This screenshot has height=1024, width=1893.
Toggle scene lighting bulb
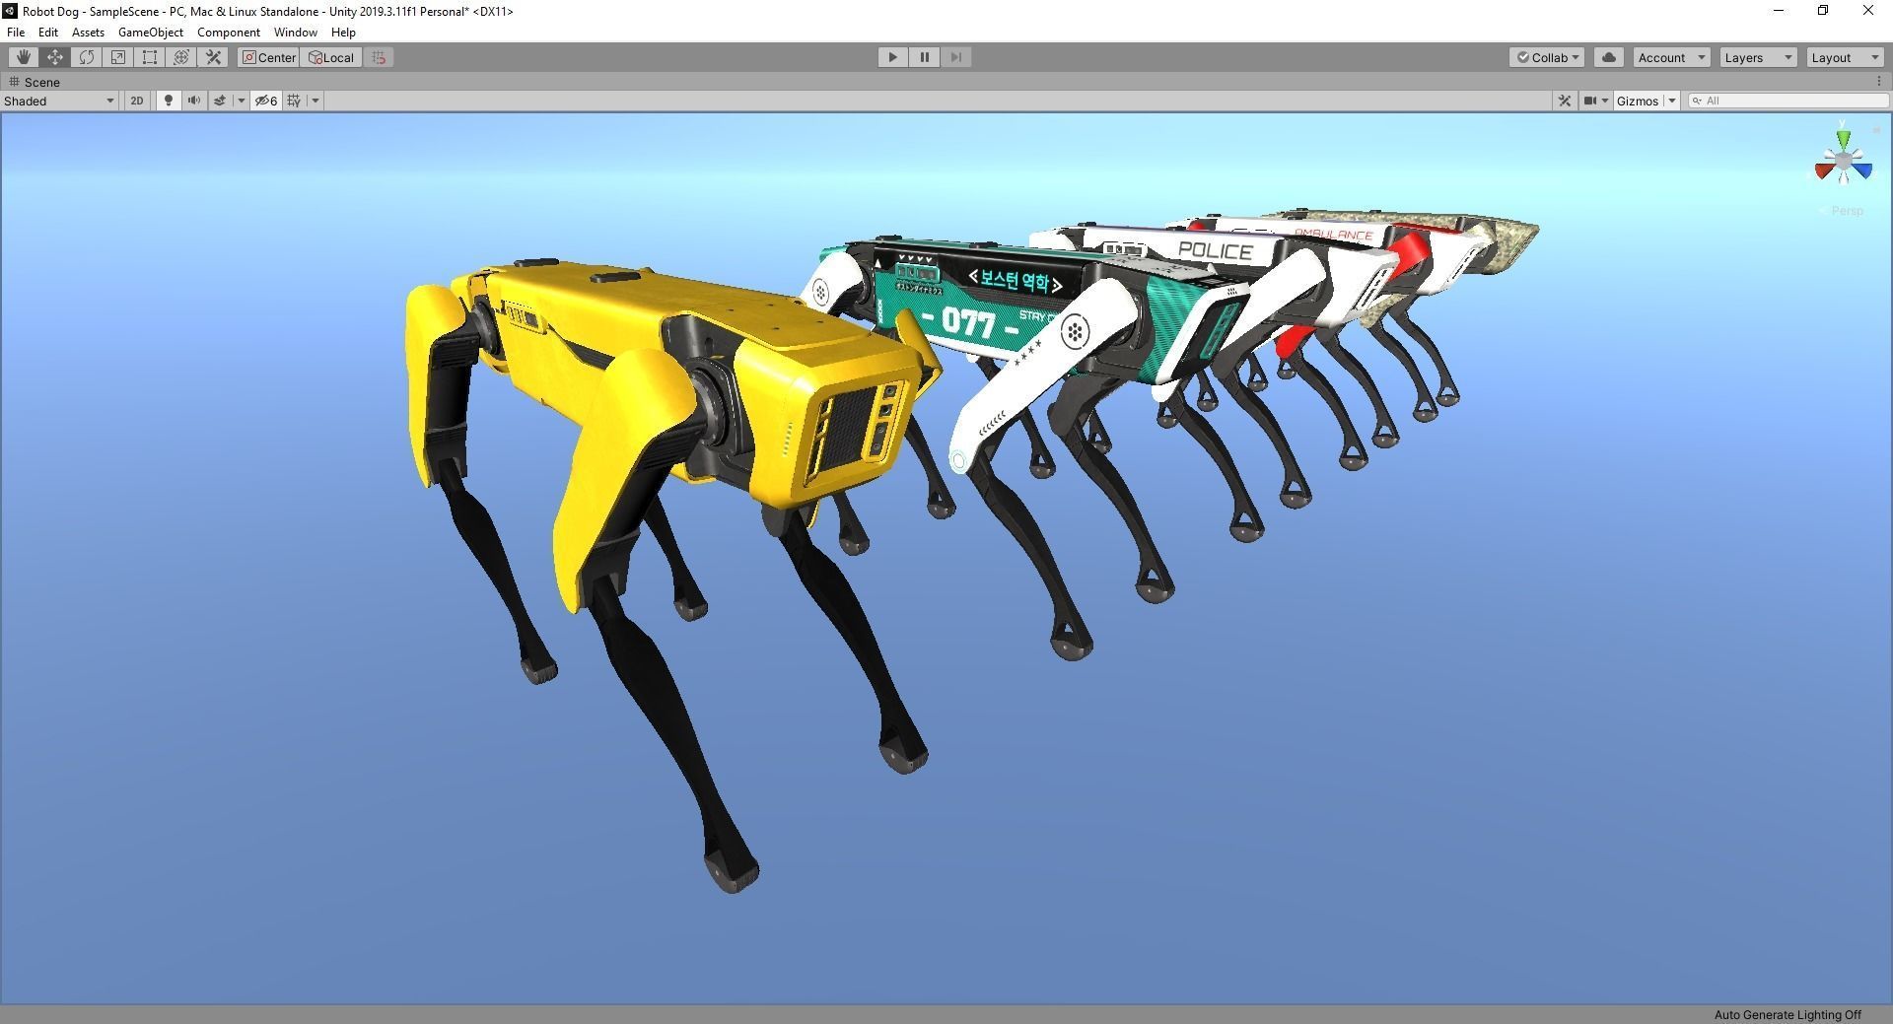tap(169, 101)
